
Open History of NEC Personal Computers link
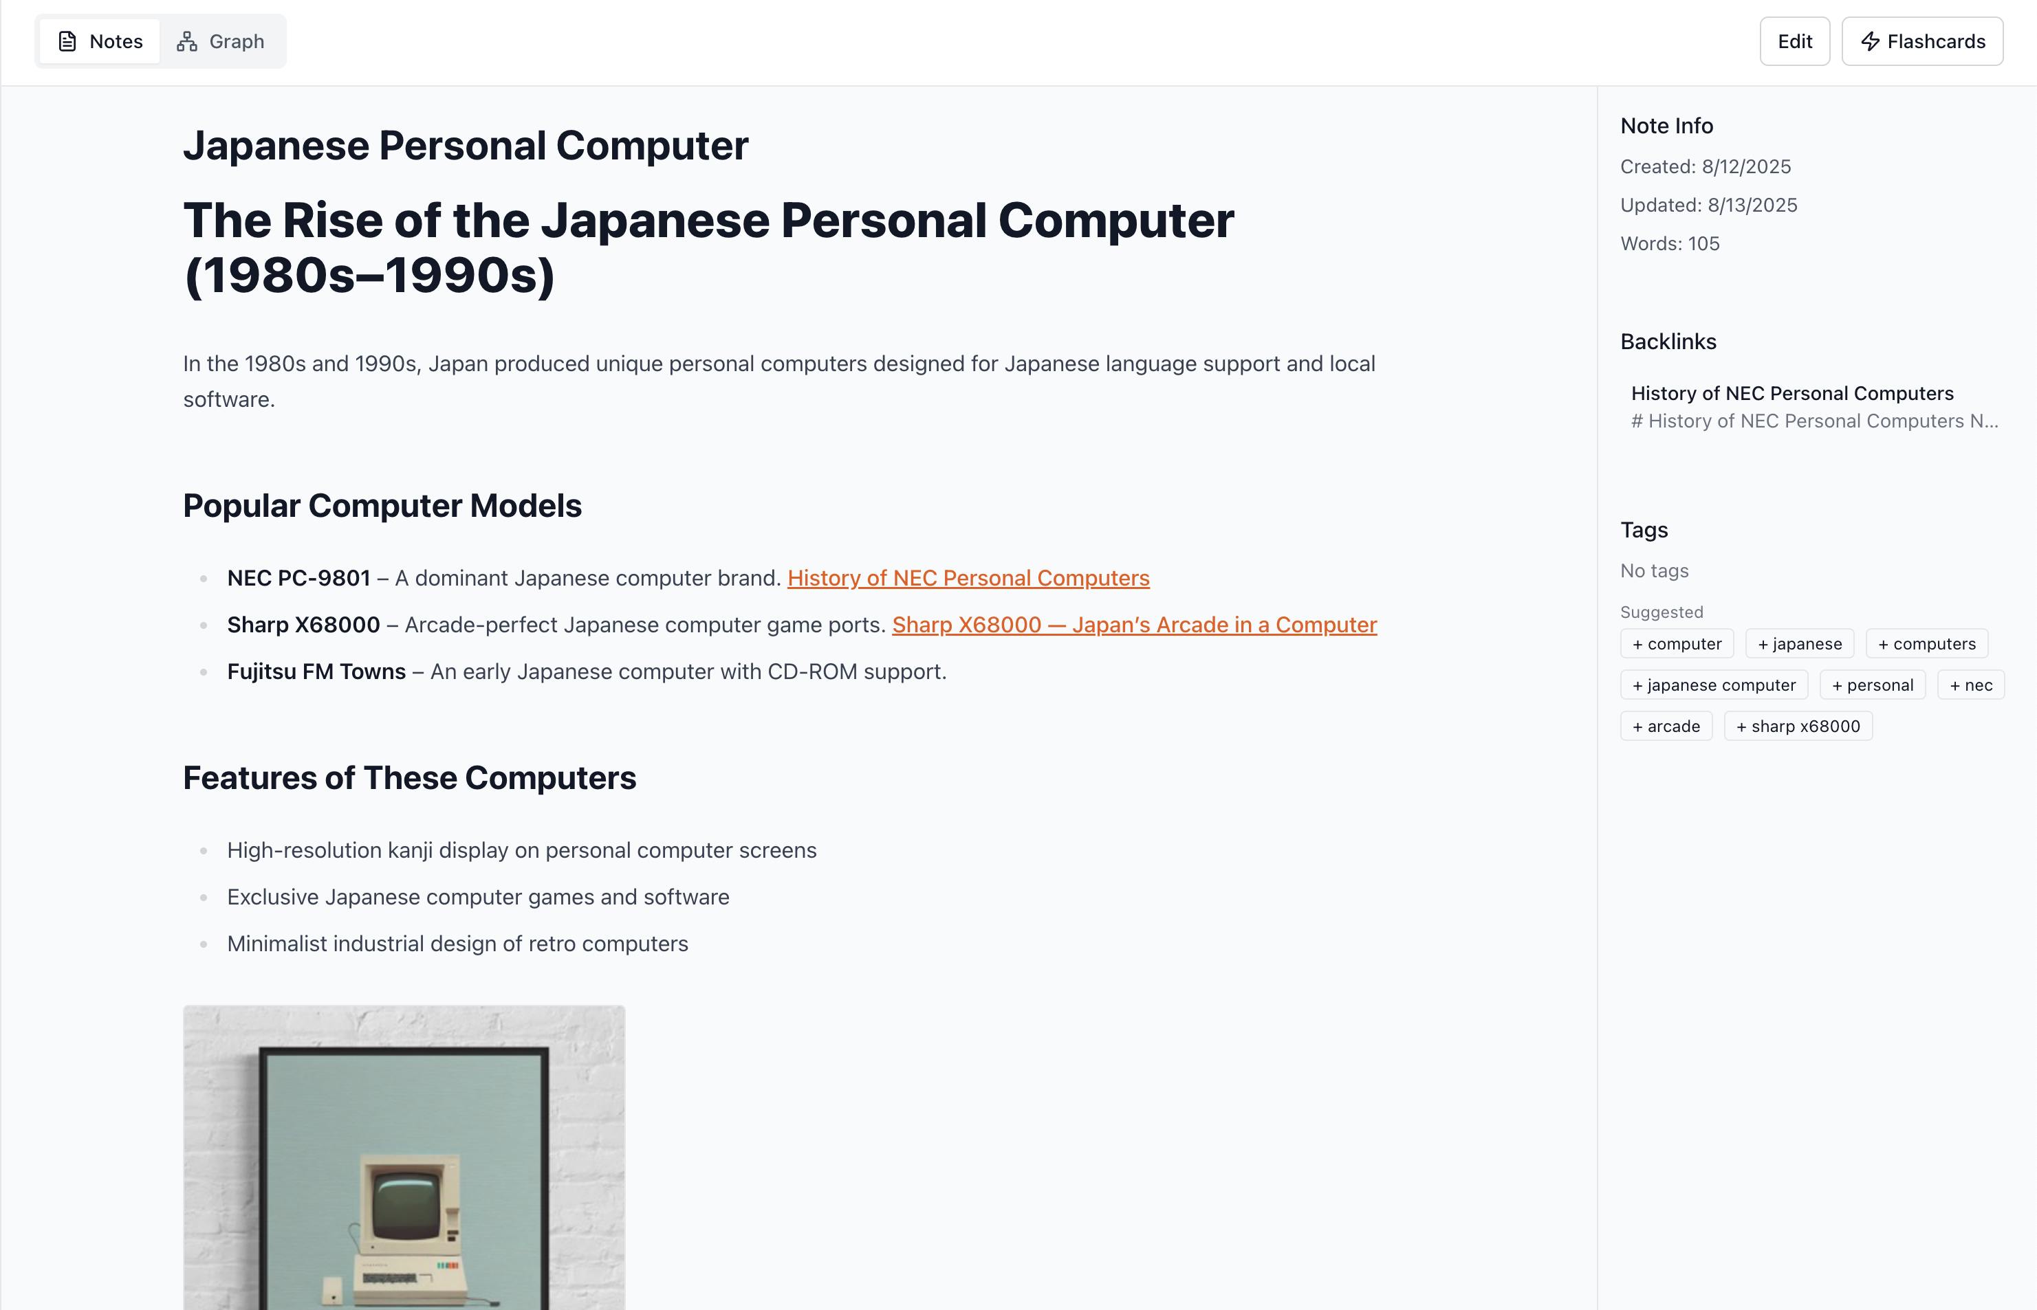coord(968,579)
